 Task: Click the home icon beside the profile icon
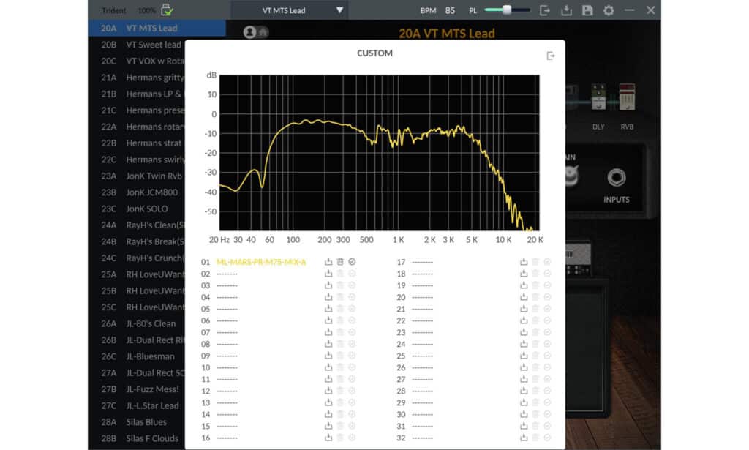(263, 32)
